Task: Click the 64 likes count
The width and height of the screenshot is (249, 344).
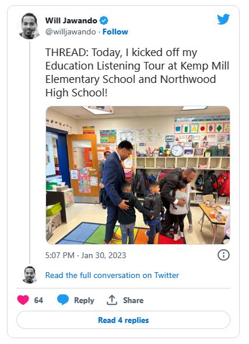Action: [38, 300]
